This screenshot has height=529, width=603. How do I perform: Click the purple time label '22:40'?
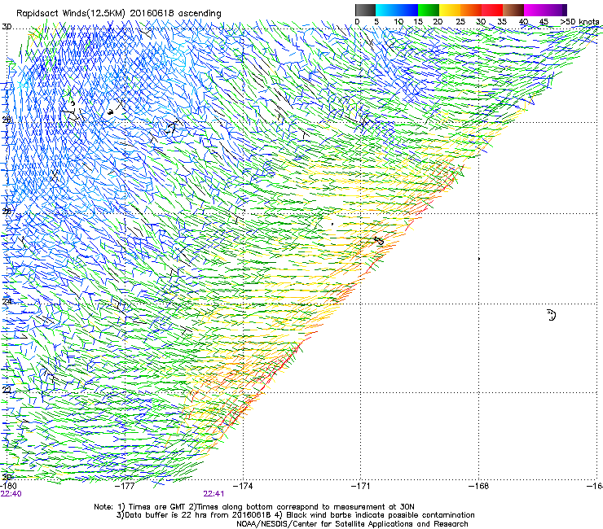(x=11, y=494)
